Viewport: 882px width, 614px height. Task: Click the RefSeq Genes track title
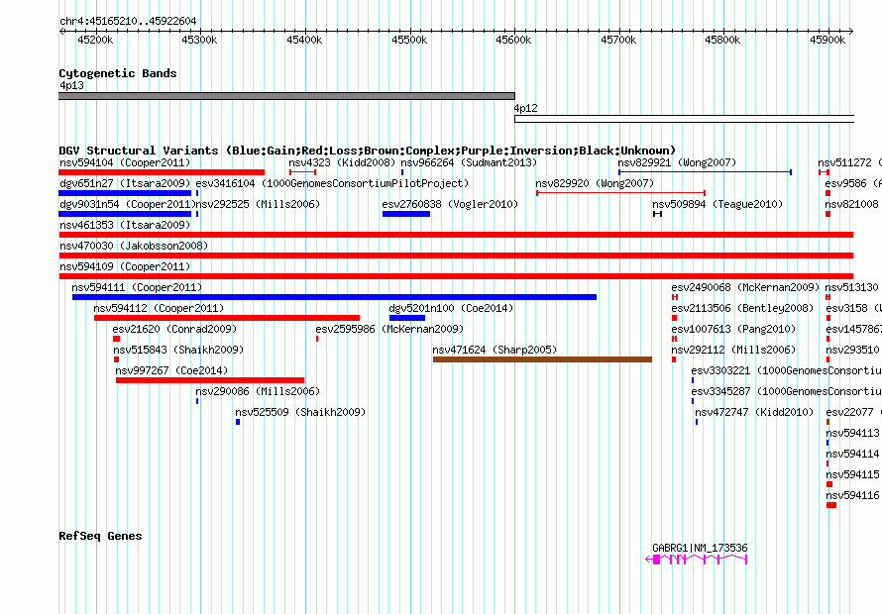[x=100, y=536]
